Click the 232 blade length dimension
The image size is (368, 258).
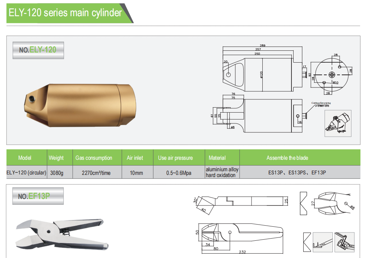pyautogui.click(x=243, y=252)
